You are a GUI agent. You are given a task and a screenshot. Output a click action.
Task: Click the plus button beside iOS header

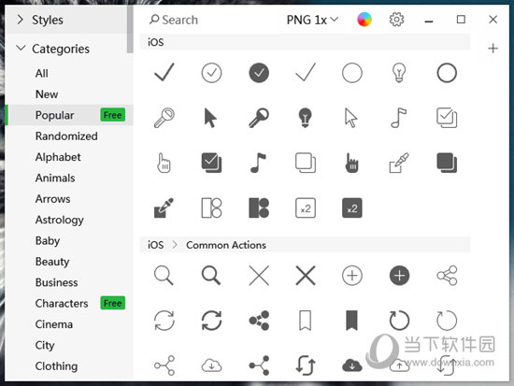pyautogui.click(x=493, y=49)
